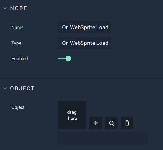Viewport: 163px width, 150px height.
Task: Click the Enabled toggle track line
Action: click(62, 59)
